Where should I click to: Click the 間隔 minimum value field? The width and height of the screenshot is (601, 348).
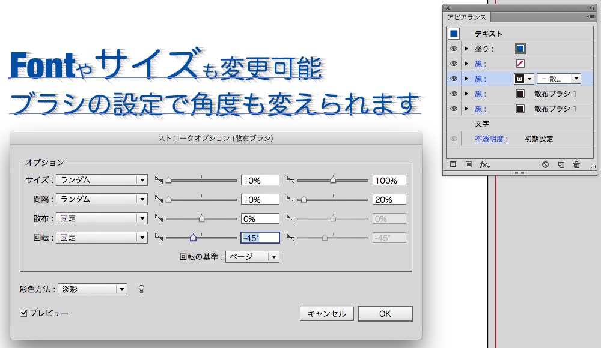(260, 200)
